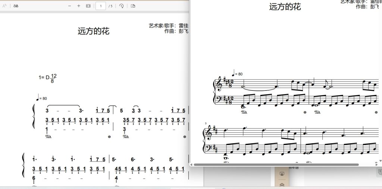Screen dimensions: 382x189
Task: Click the title 远方的花 in the staff window
Action: coord(285,7)
